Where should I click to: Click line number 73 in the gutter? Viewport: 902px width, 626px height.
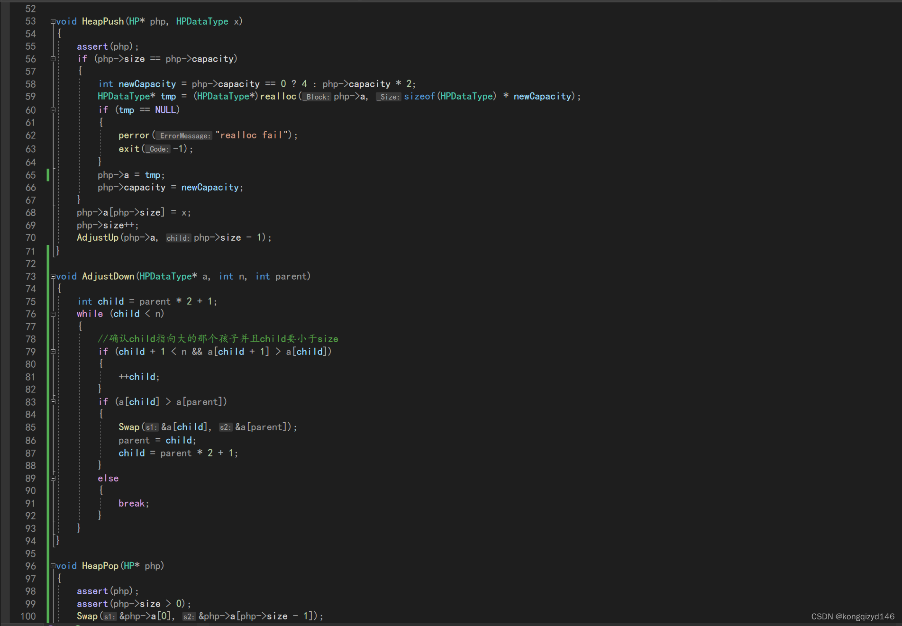(31, 276)
